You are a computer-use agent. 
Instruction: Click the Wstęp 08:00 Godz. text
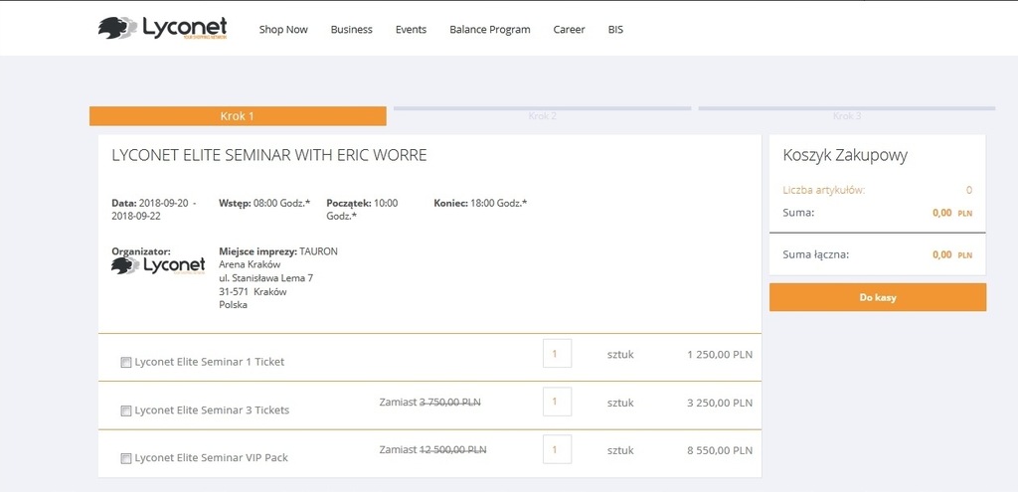tap(264, 203)
